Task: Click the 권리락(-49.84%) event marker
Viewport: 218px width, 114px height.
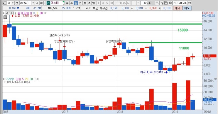Action: click(60, 35)
